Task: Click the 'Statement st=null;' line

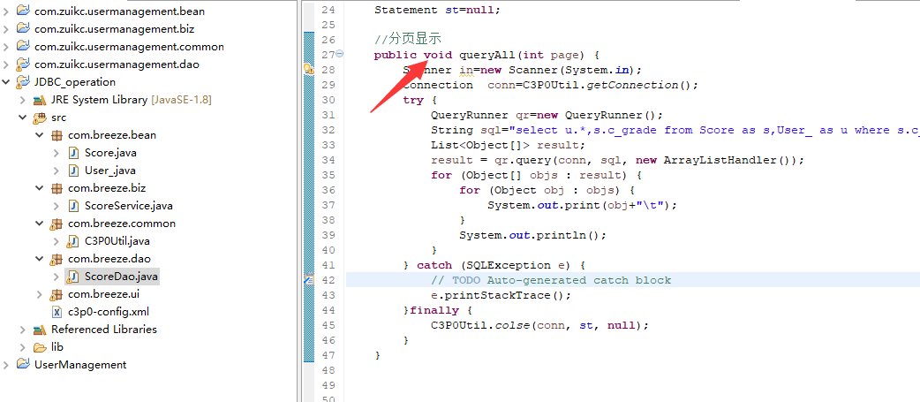Action: 437,10
